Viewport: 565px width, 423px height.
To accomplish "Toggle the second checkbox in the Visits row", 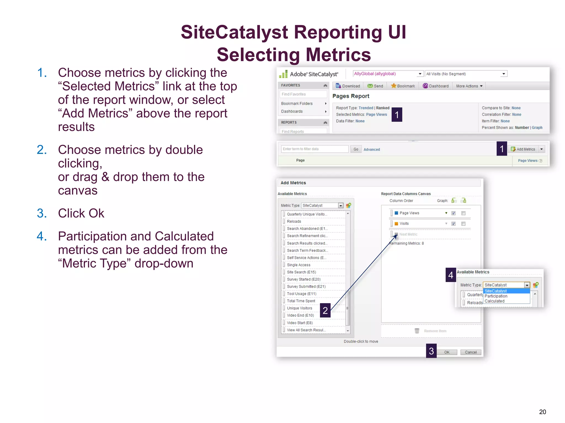I will [463, 224].
